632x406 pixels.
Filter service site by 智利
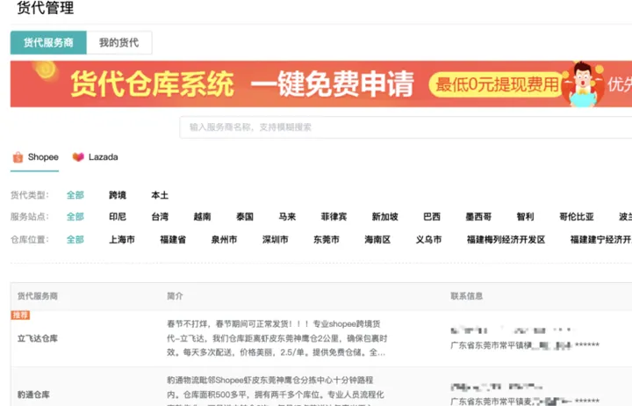(x=525, y=217)
